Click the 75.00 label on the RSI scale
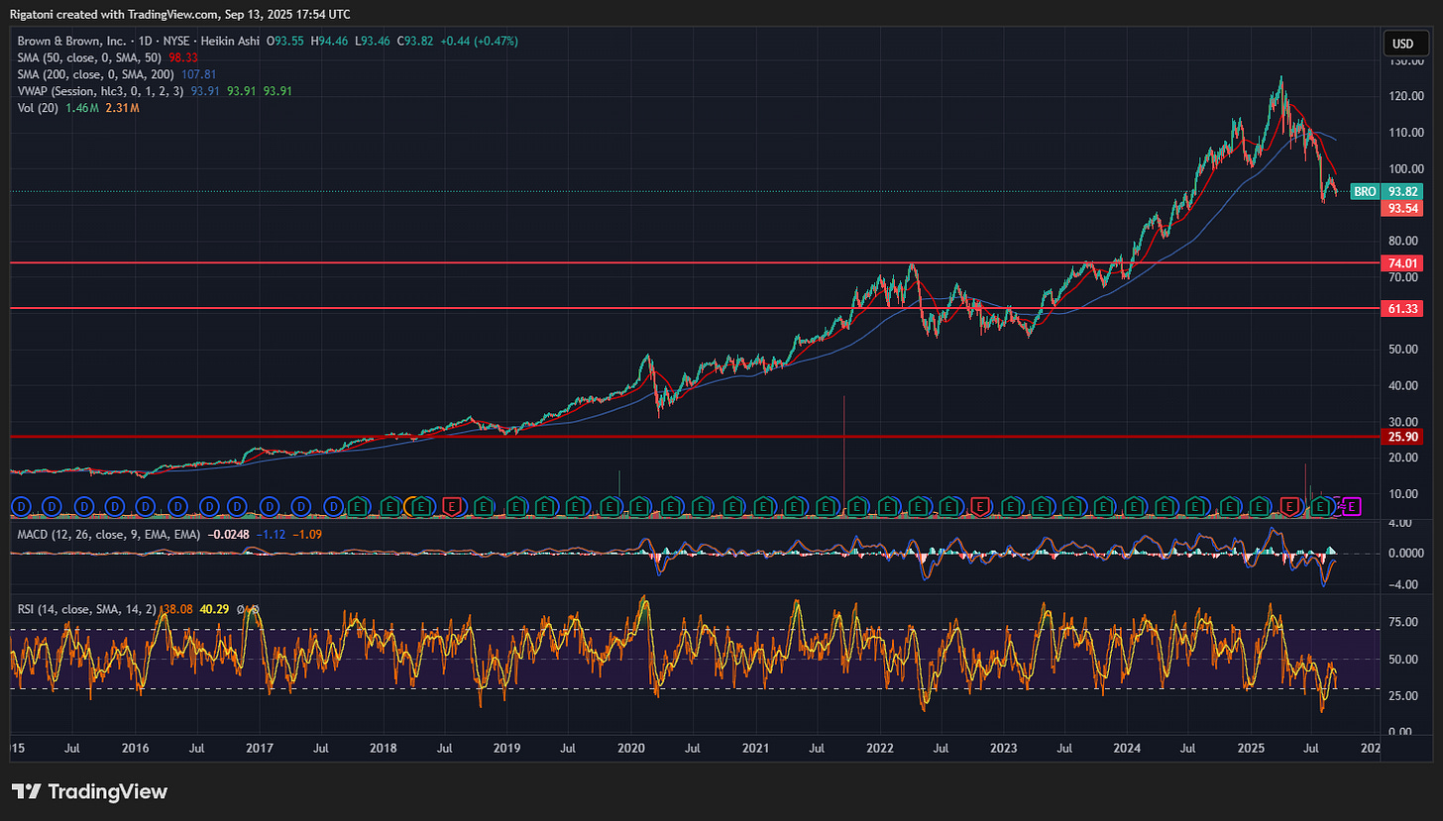The image size is (1443, 821). (x=1404, y=623)
